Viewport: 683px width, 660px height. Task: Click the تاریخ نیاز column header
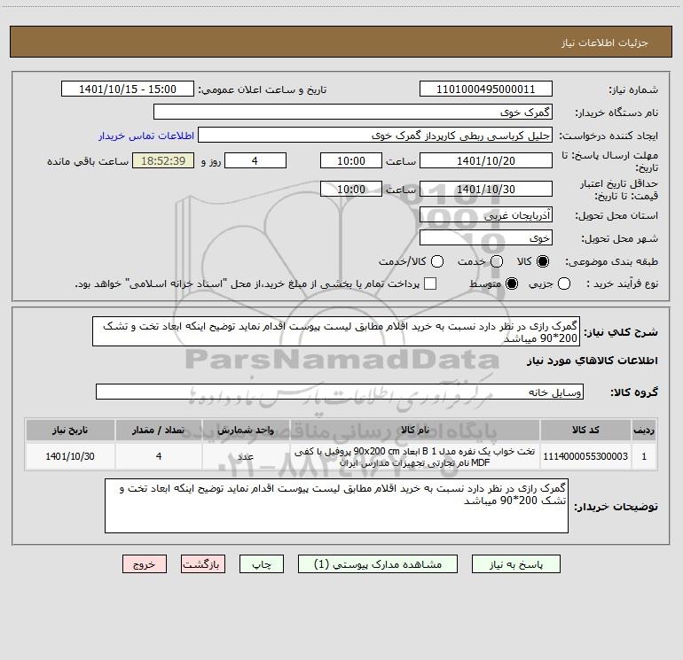70,431
